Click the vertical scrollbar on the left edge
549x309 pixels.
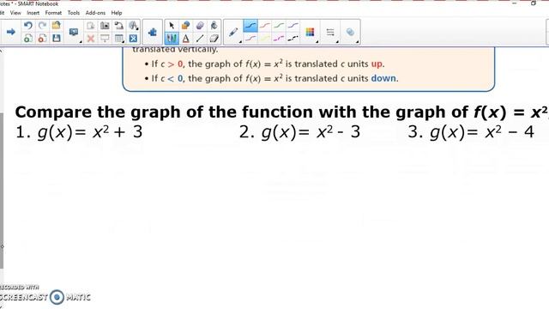2,191
